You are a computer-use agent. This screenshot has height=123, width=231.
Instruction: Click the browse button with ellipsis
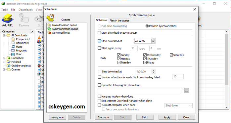[187, 91]
